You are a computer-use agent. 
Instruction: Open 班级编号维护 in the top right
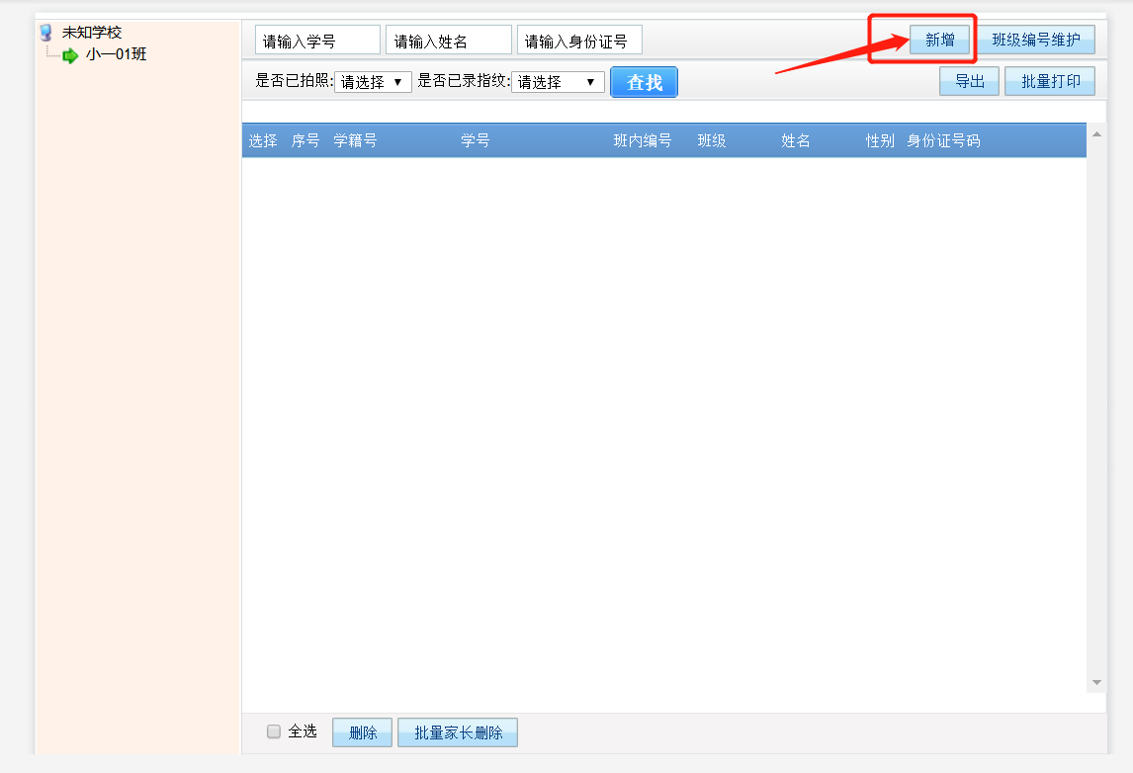pos(1038,40)
